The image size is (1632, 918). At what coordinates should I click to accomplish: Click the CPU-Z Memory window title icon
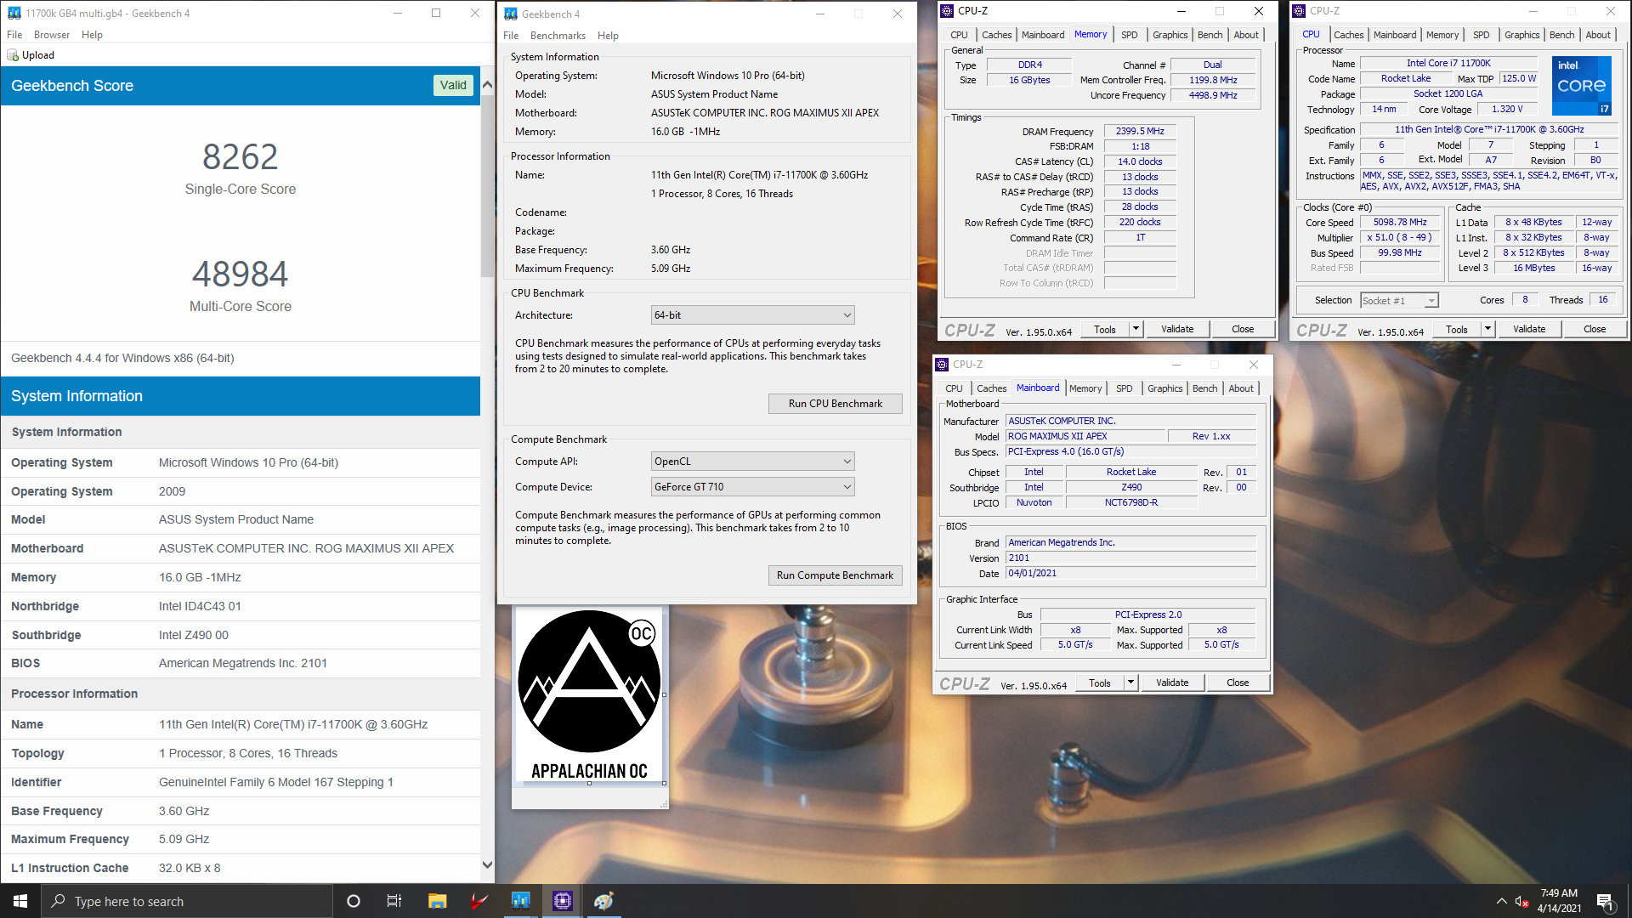pos(948,11)
